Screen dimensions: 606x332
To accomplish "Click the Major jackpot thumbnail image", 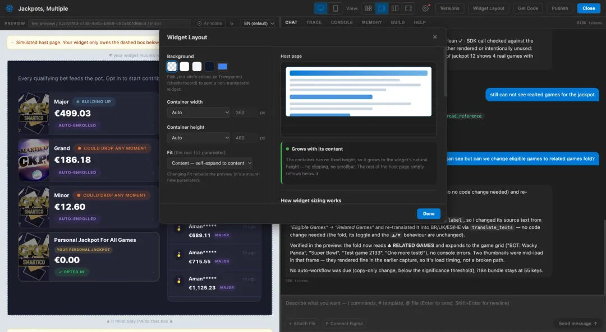I will click(x=34, y=113).
